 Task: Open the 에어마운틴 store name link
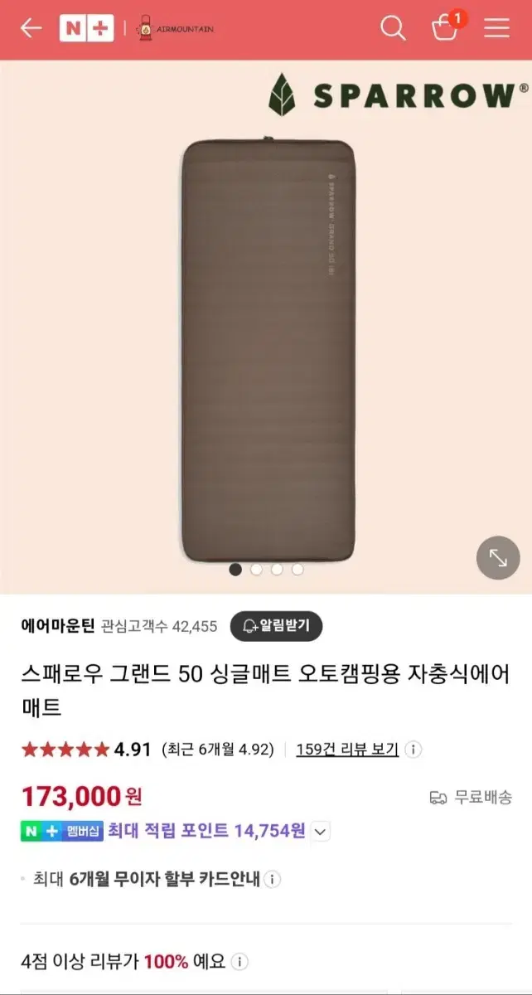point(58,626)
